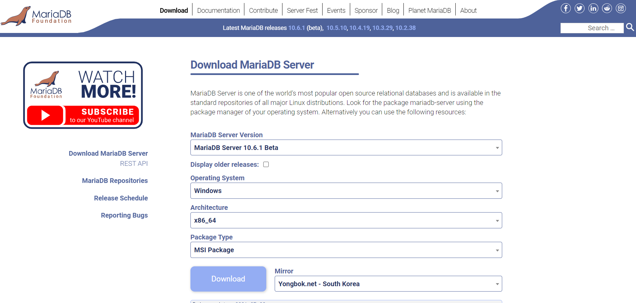Click in the Search input field
Screen dimensions: 636x303
pos(592,28)
